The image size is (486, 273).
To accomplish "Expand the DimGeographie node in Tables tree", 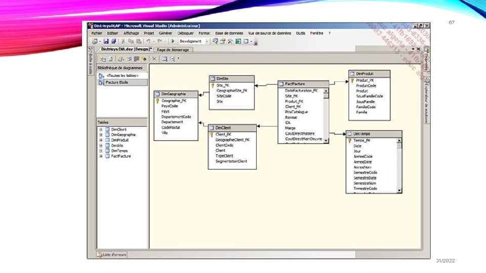I will point(101,135).
